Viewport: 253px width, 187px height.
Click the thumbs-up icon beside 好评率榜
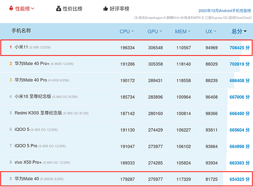(x=105, y=9)
